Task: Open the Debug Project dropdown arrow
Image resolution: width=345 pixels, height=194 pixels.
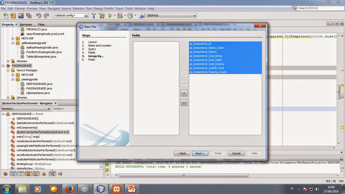Action: [125, 16]
